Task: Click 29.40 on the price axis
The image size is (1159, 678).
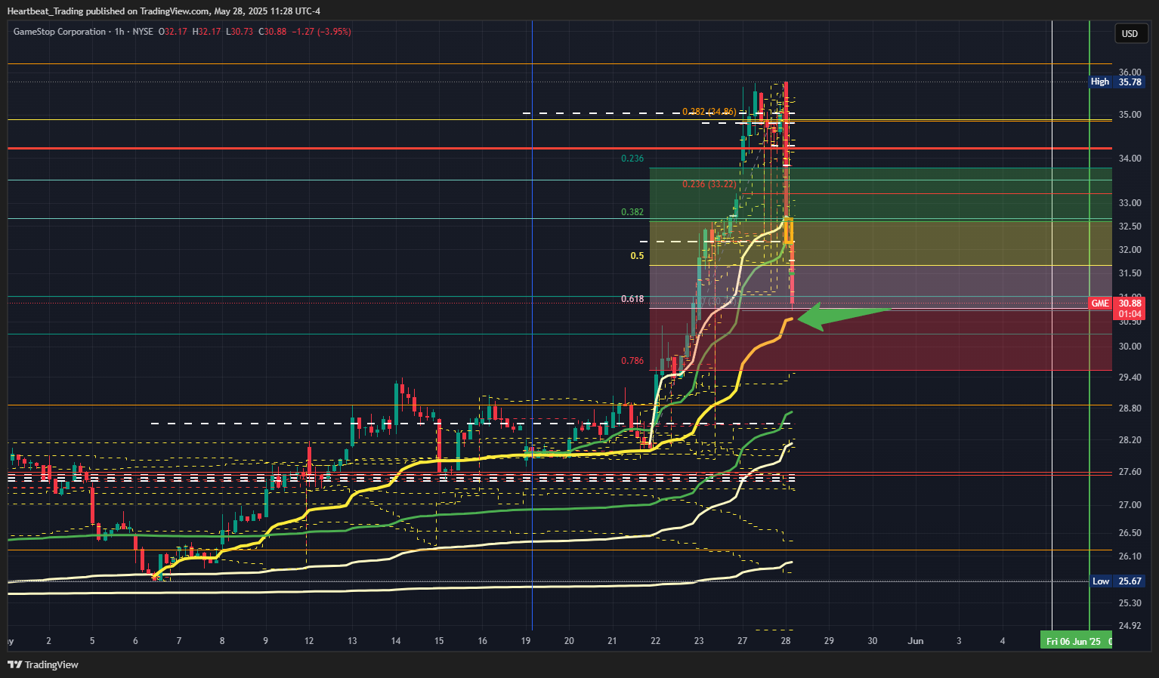Action: pyautogui.click(x=1130, y=377)
